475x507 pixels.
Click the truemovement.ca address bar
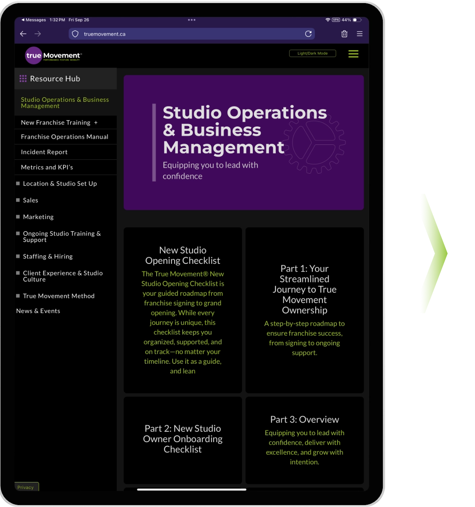[x=192, y=34]
